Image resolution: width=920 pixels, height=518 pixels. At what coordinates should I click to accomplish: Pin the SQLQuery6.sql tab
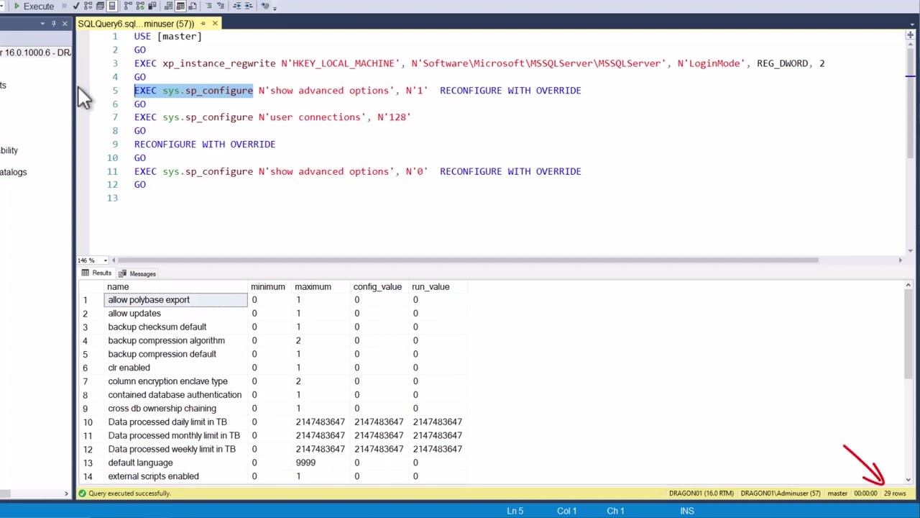coord(203,24)
